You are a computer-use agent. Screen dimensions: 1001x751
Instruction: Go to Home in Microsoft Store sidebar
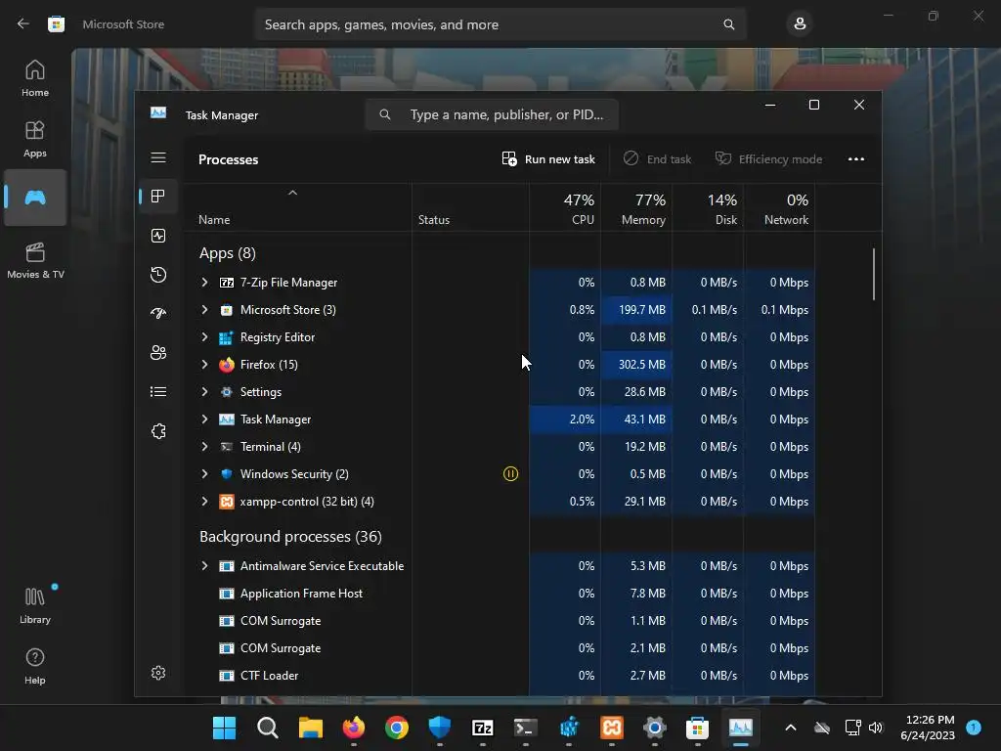pyautogui.click(x=35, y=78)
